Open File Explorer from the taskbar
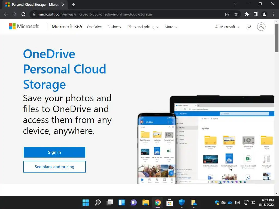The image size is (279, 209). point(145,202)
